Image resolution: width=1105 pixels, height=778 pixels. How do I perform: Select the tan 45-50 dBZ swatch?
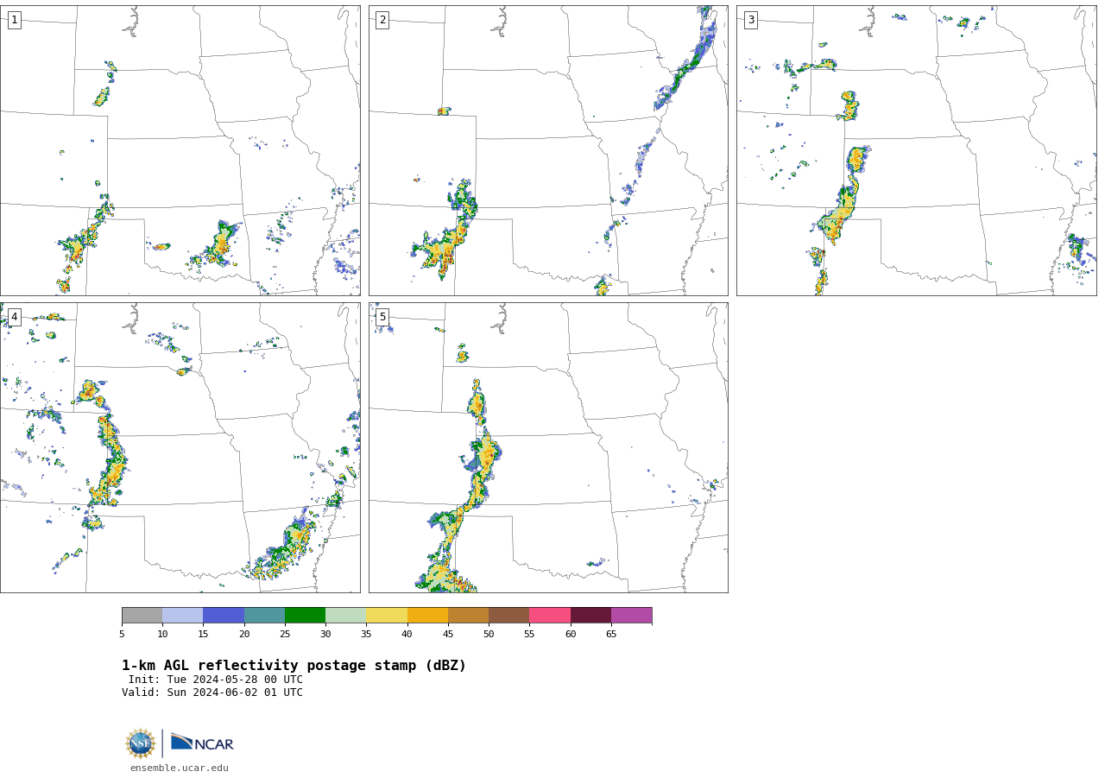tap(468, 616)
